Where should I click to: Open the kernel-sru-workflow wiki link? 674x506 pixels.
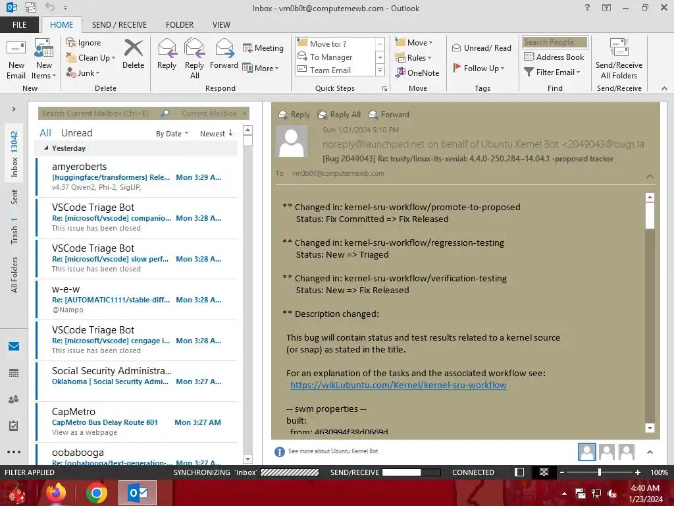click(398, 385)
